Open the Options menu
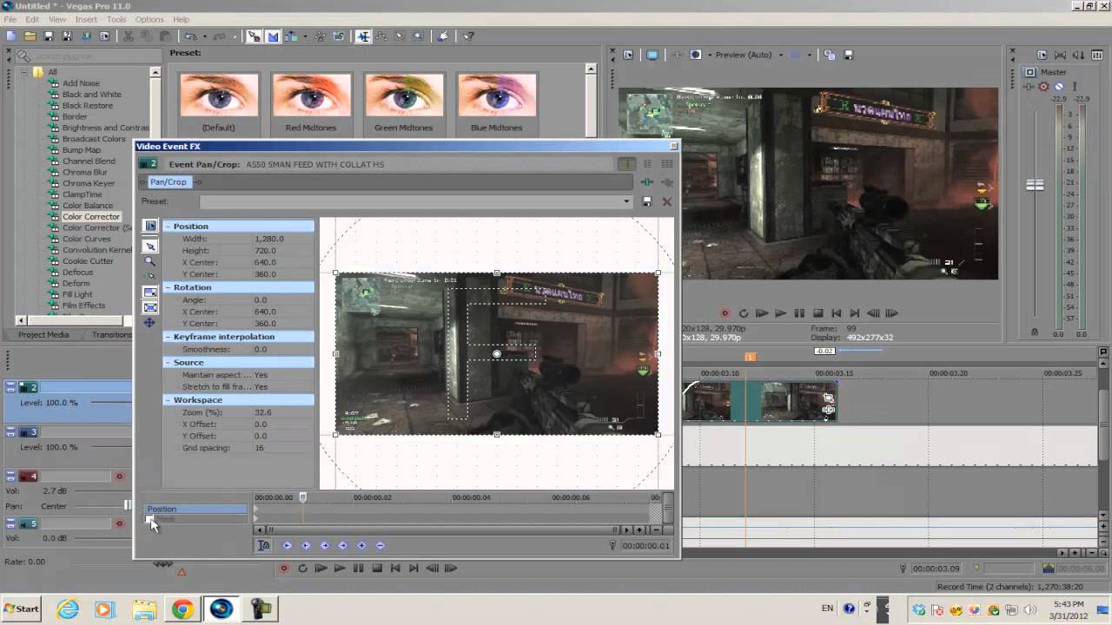 [149, 19]
